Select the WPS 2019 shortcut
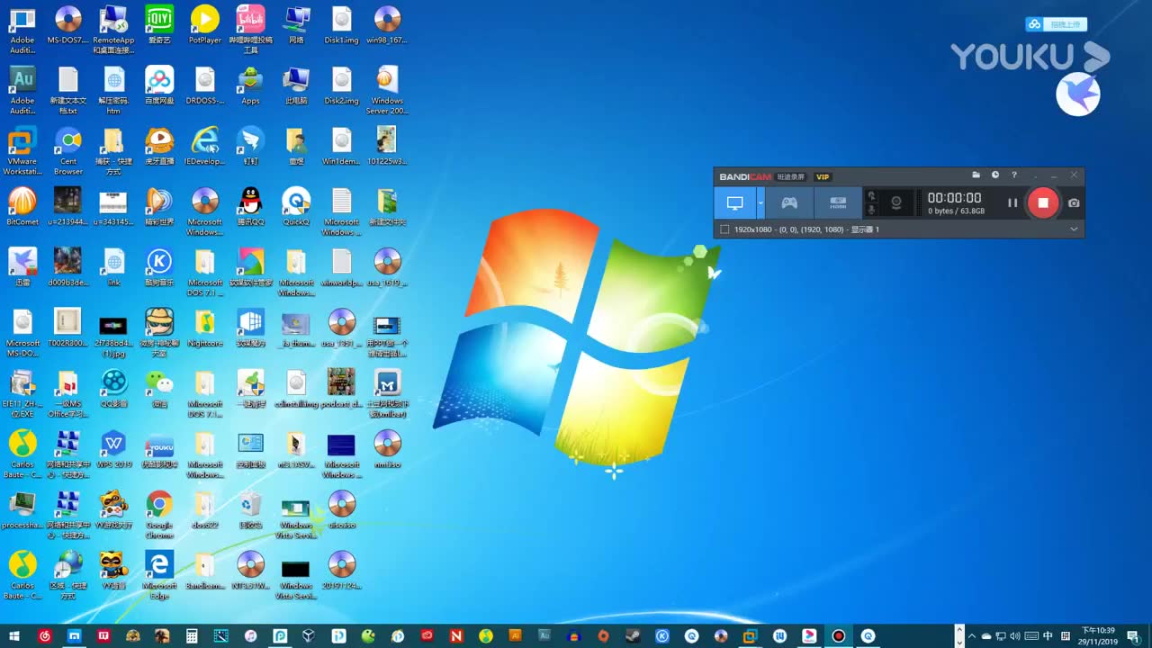This screenshot has height=648, width=1152. point(113,450)
